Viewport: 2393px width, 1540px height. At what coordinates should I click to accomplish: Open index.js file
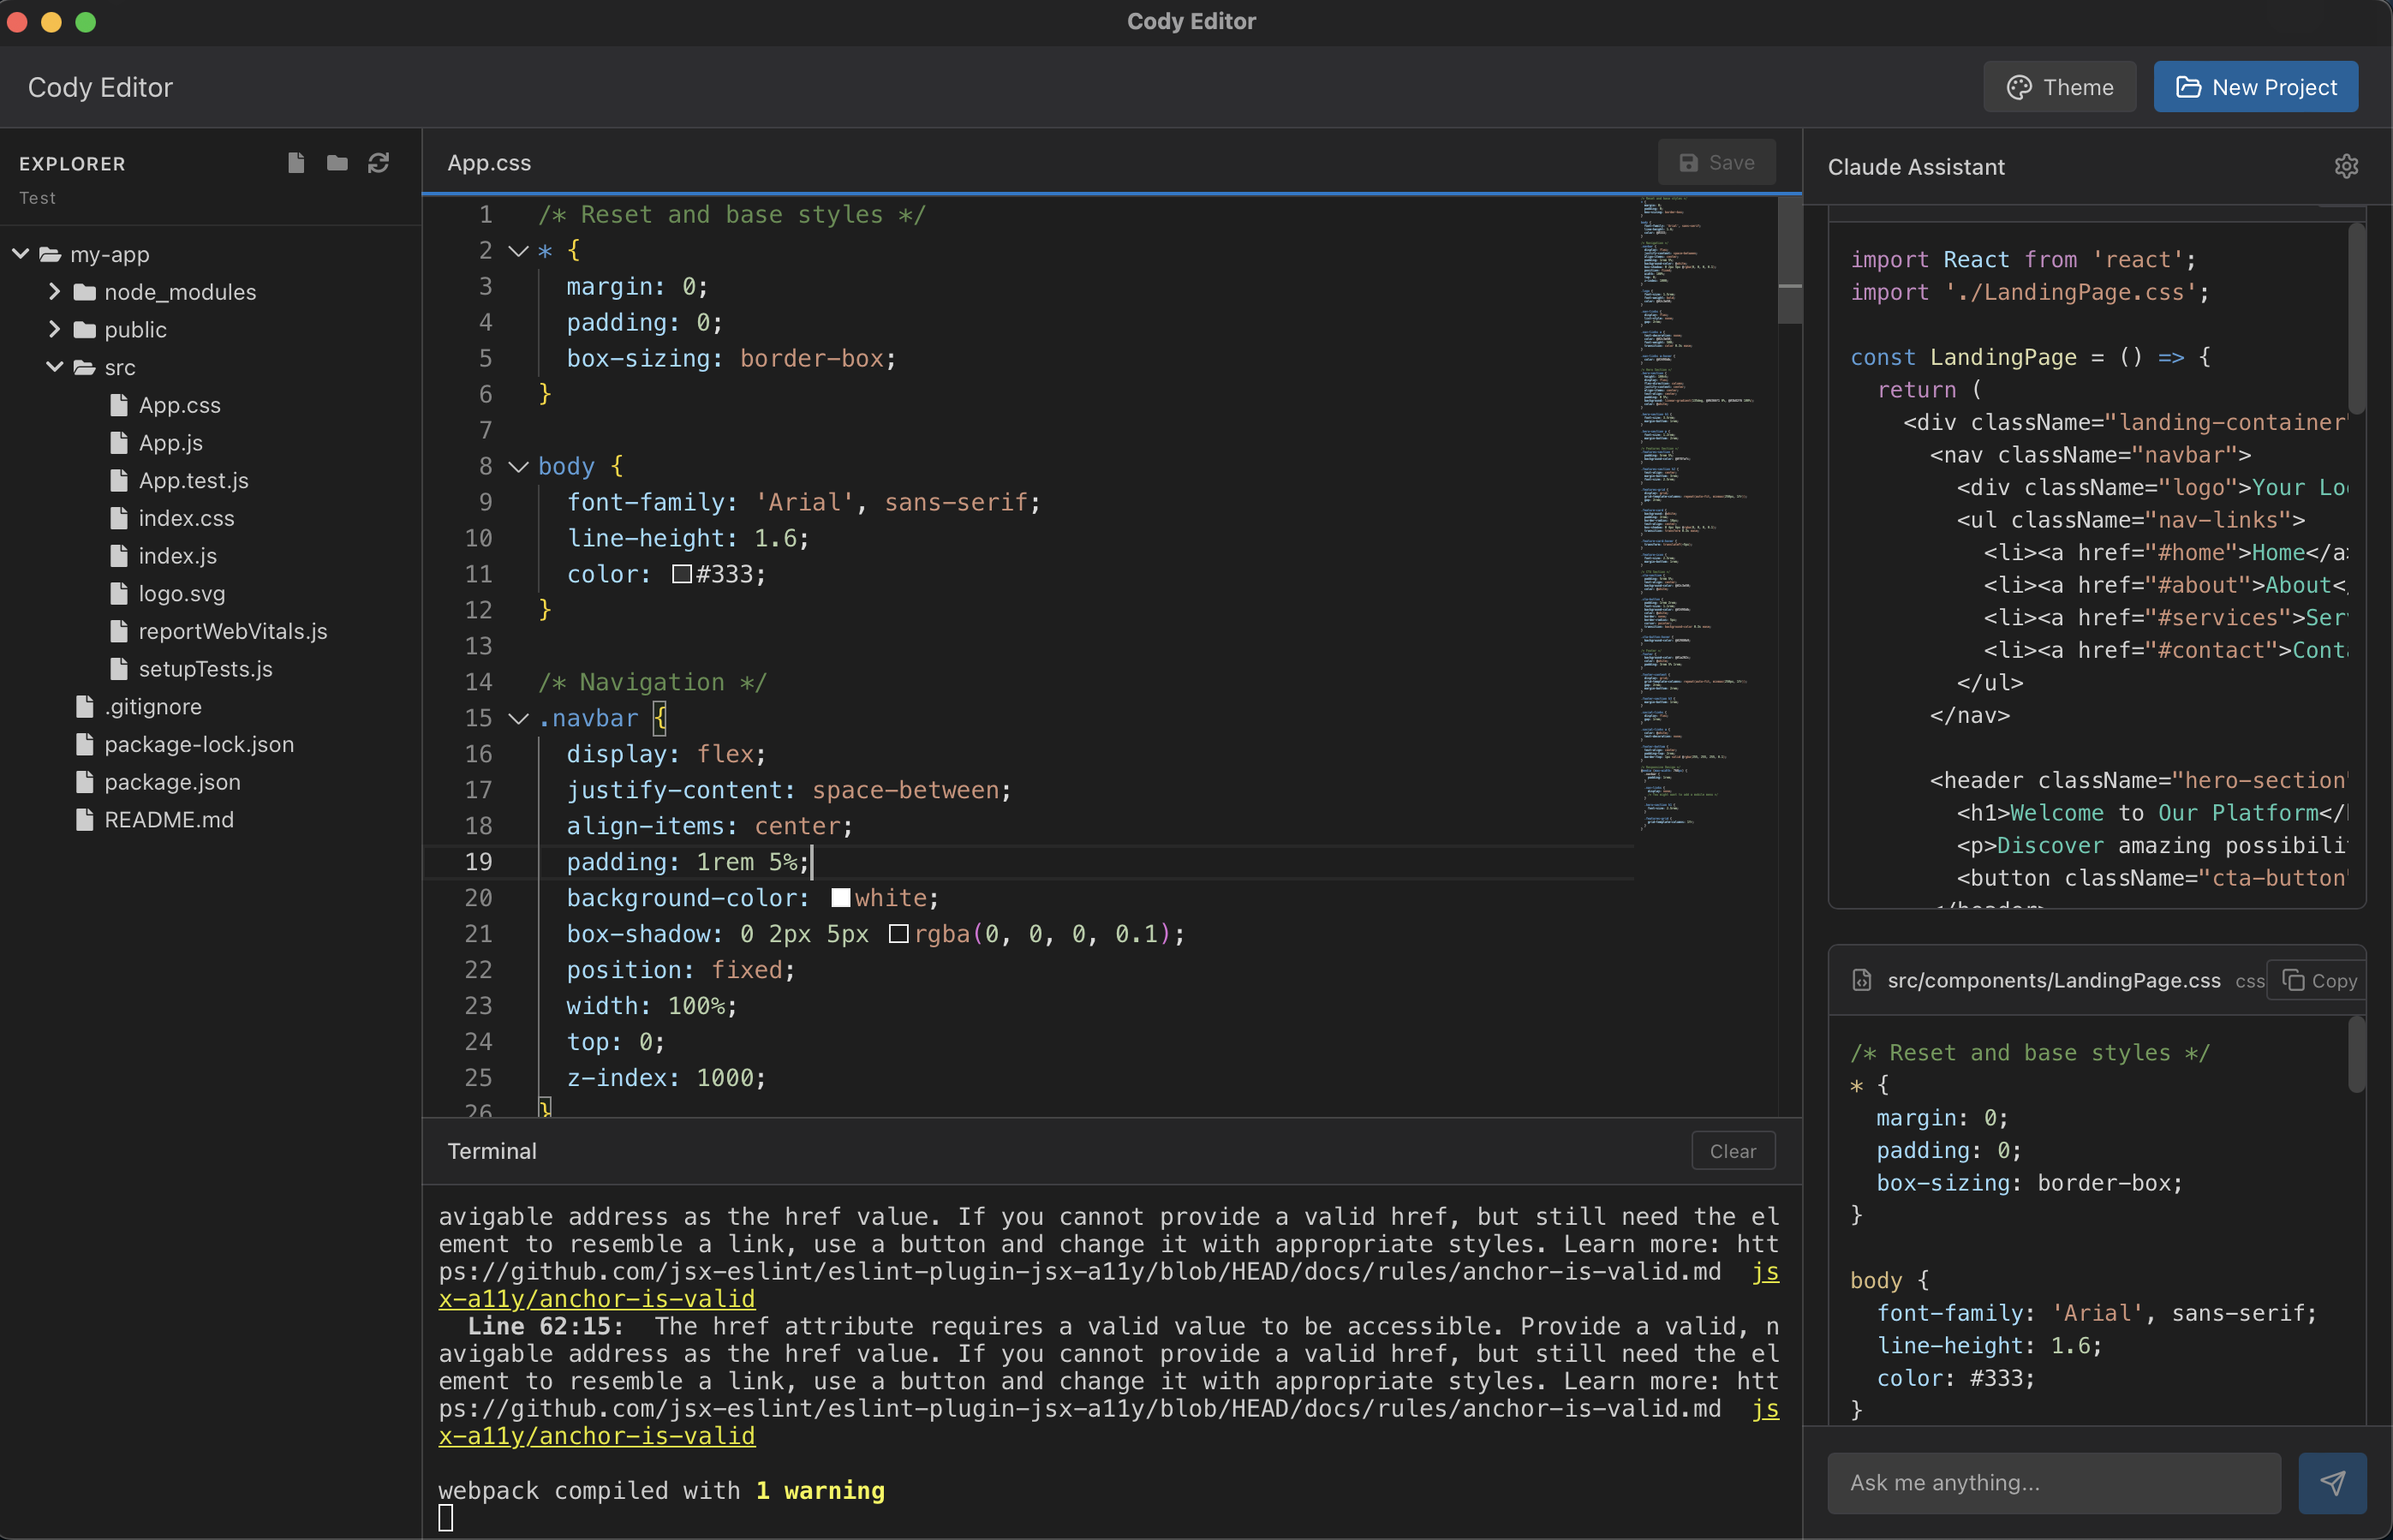(x=177, y=556)
